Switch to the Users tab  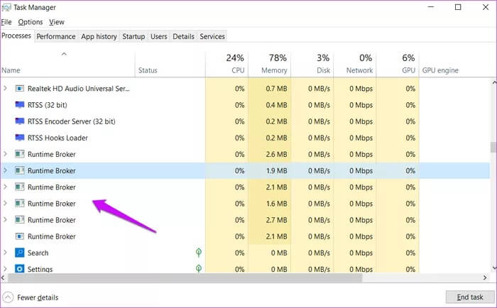click(159, 36)
